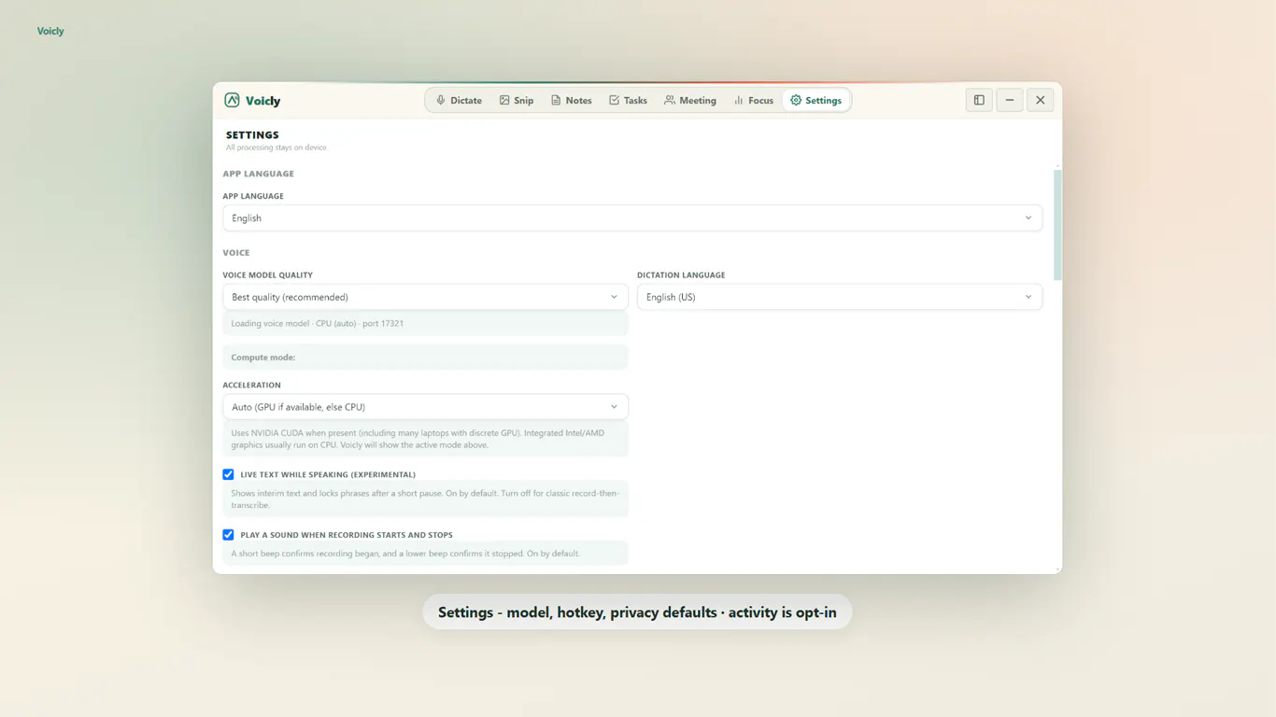The height and width of the screenshot is (717, 1276).
Task: Open the Dictate tab
Action: [459, 100]
